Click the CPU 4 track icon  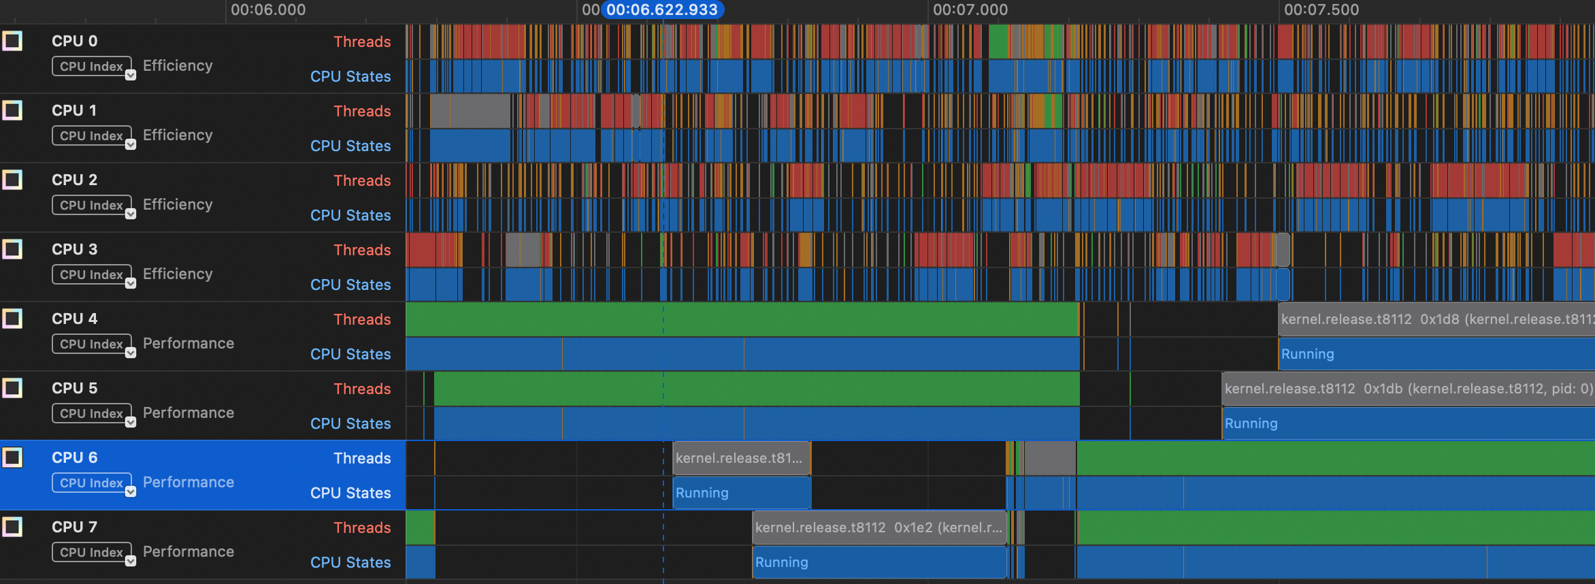12,319
